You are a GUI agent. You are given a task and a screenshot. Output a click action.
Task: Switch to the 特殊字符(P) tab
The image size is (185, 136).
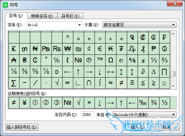click(42, 16)
